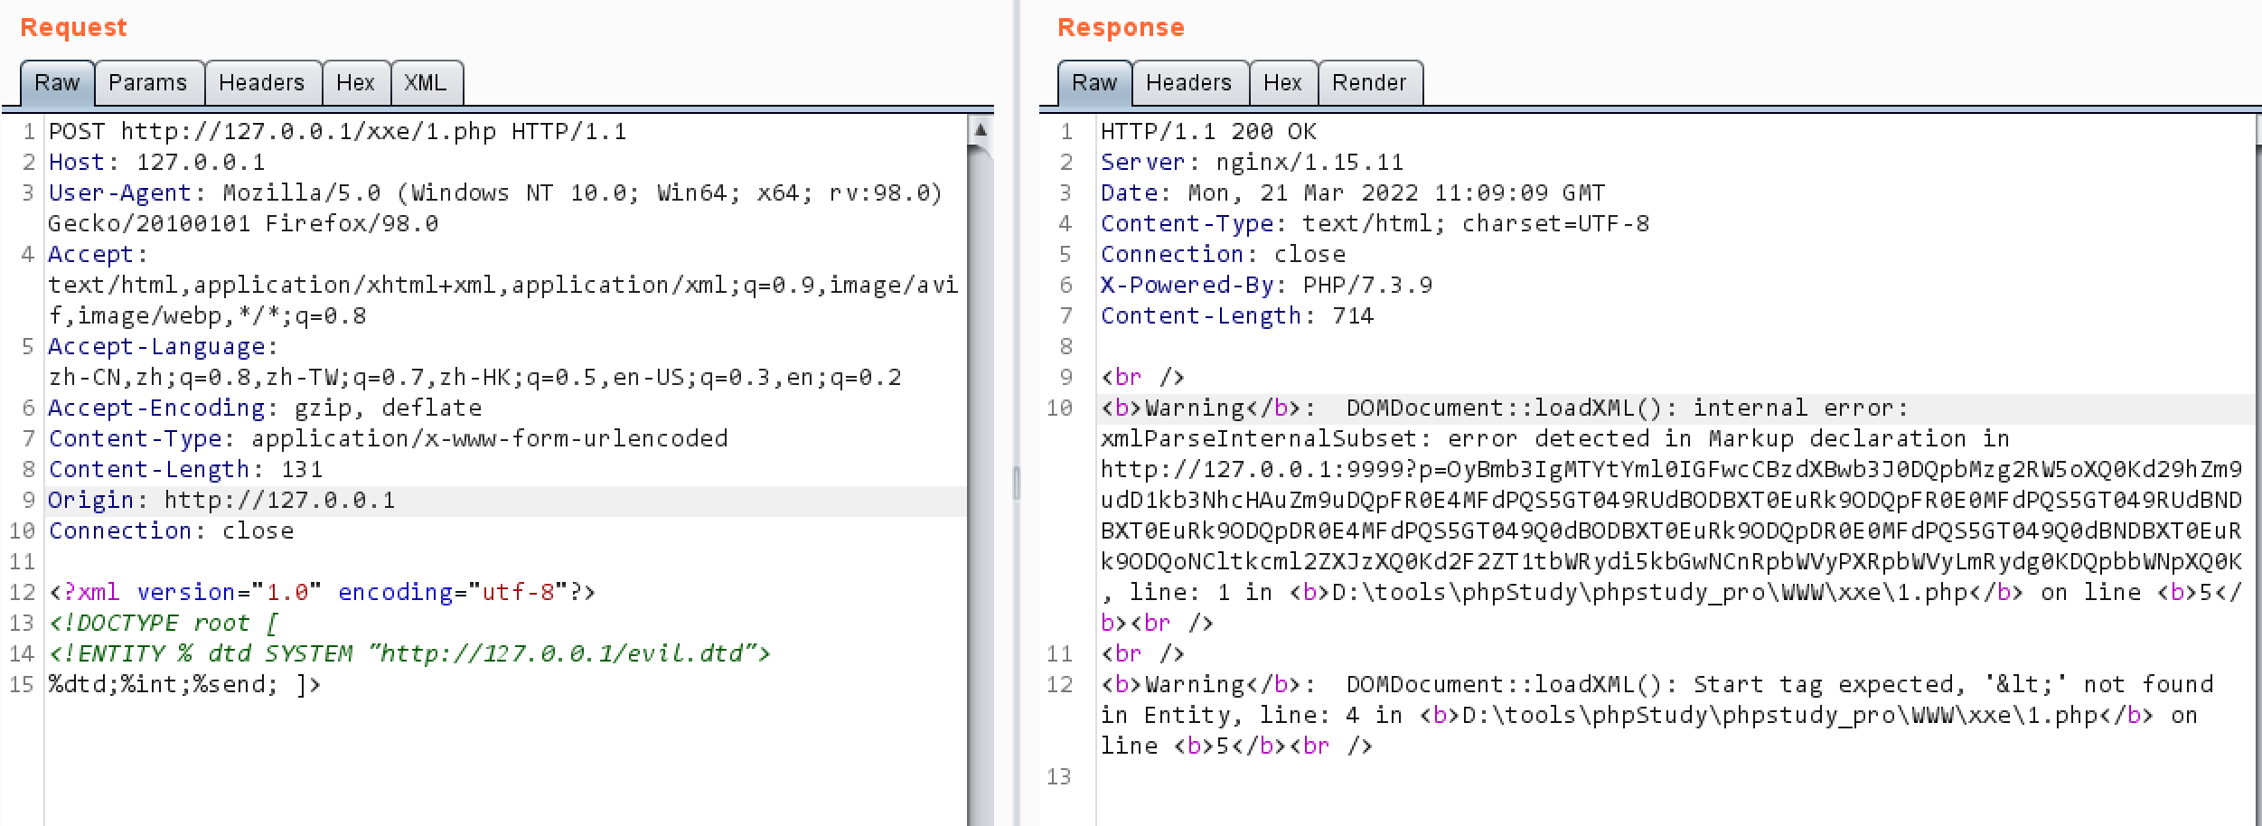Click the response Content-Type text/html line
2262x826 pixels.
1375,224
